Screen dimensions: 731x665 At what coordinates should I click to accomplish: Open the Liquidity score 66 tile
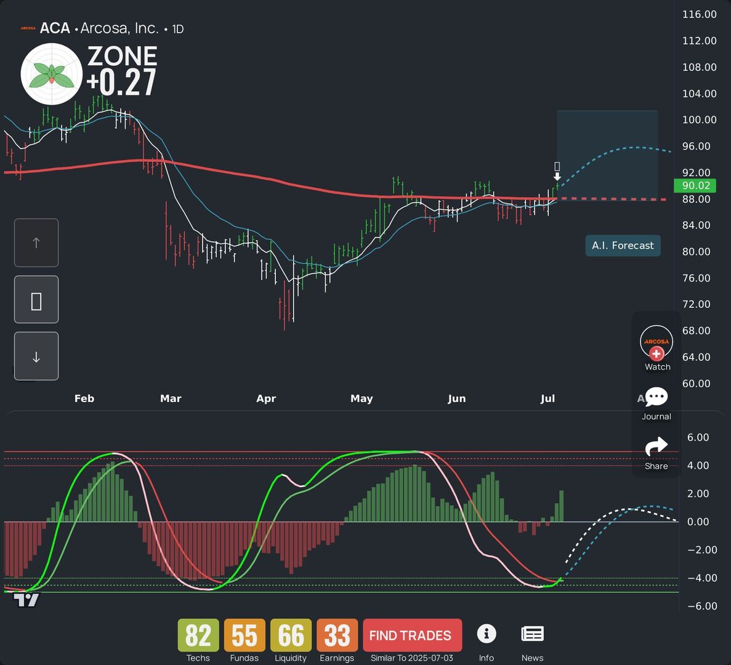coord(291,635)
